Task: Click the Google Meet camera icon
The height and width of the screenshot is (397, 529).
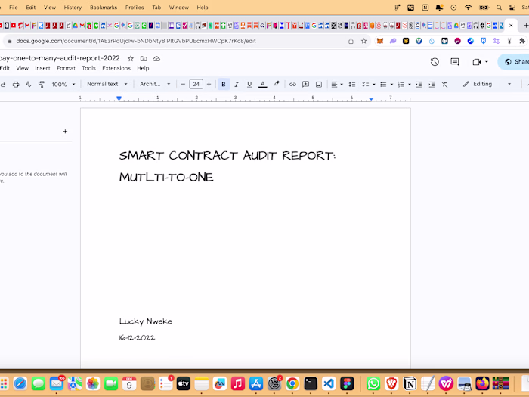Action: 476,62
